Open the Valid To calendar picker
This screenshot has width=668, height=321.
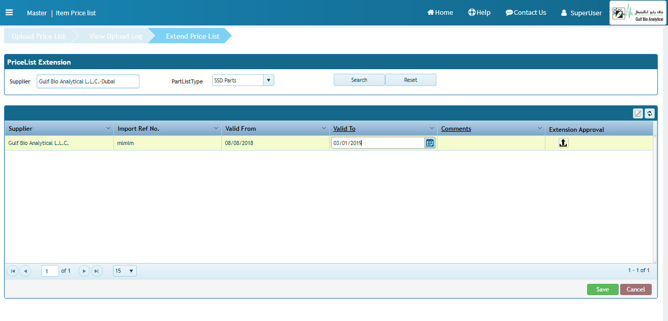[430, 143]
